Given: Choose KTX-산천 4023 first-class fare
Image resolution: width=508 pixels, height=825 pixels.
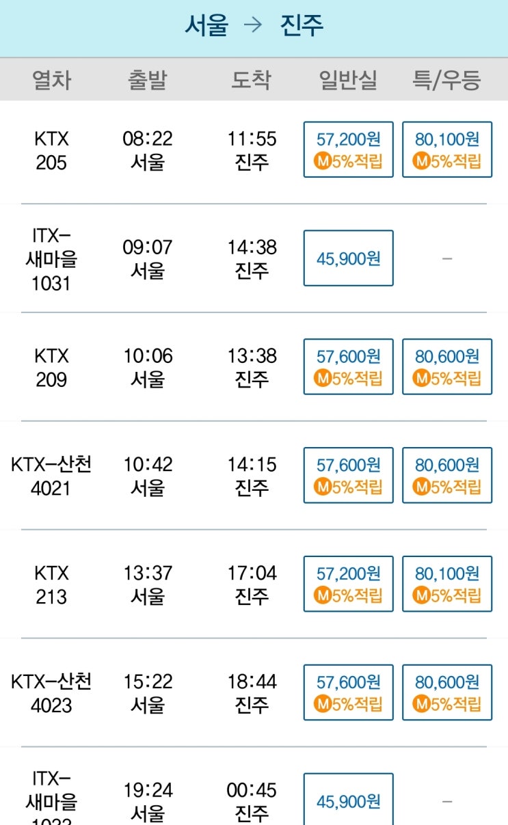Looking at the screenshot, I should coord(447,692).
